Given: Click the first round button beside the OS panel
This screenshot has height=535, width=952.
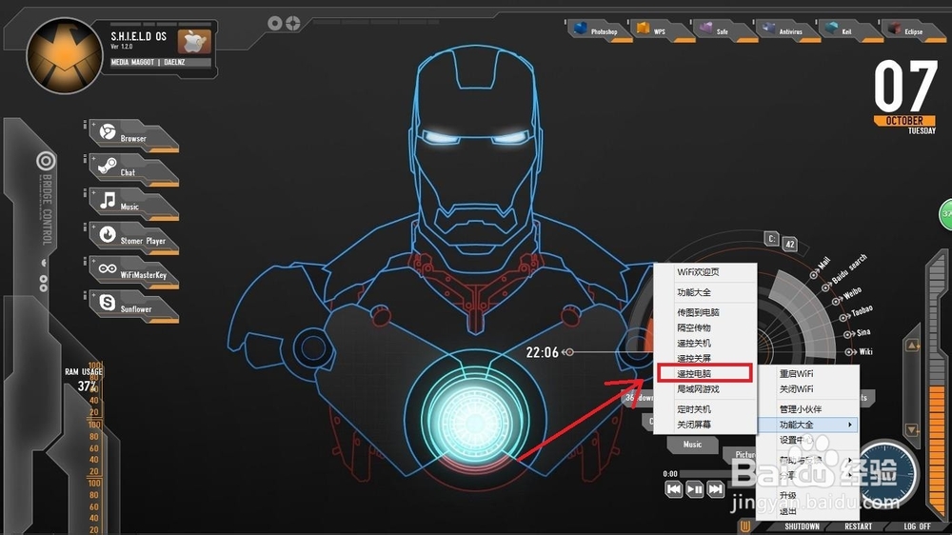Looking at the screenshot, I should [275, 23].
